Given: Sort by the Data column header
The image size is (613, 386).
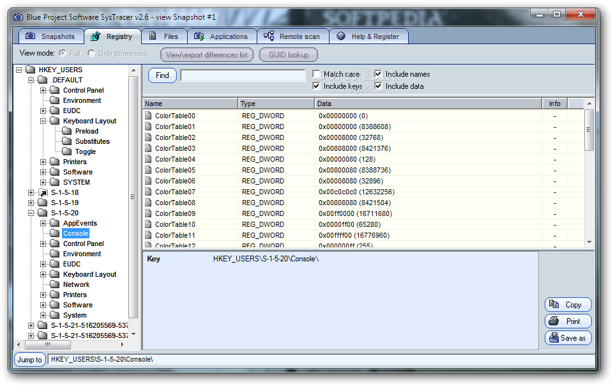Looking at the screenshot, I should 428,104.
